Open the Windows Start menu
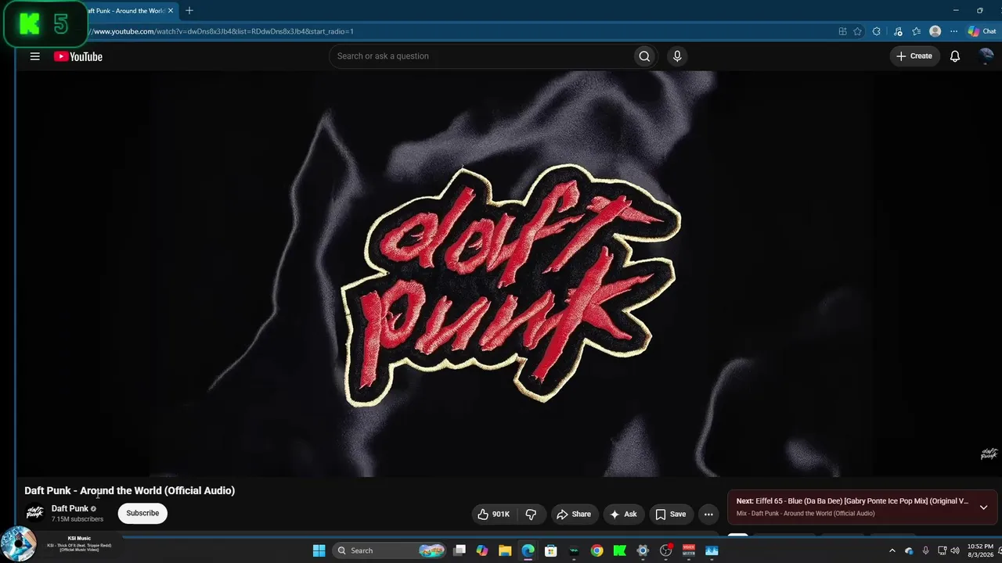Viewport: 1002px width, 563px height. [319, 550]
